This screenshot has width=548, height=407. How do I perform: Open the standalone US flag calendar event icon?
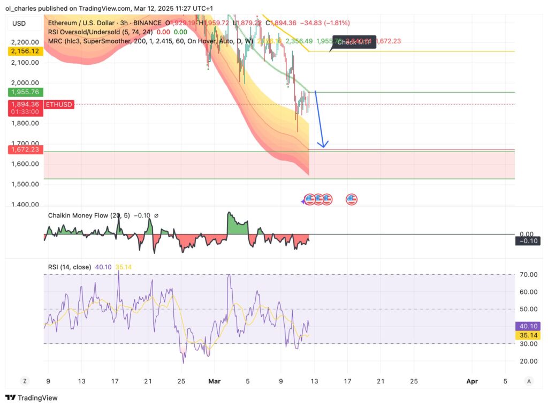click(x=352, y=199)
